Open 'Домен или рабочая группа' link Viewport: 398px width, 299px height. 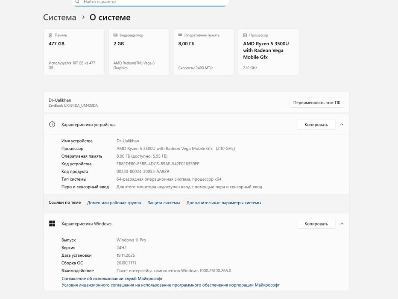click(x=114, y=202)
